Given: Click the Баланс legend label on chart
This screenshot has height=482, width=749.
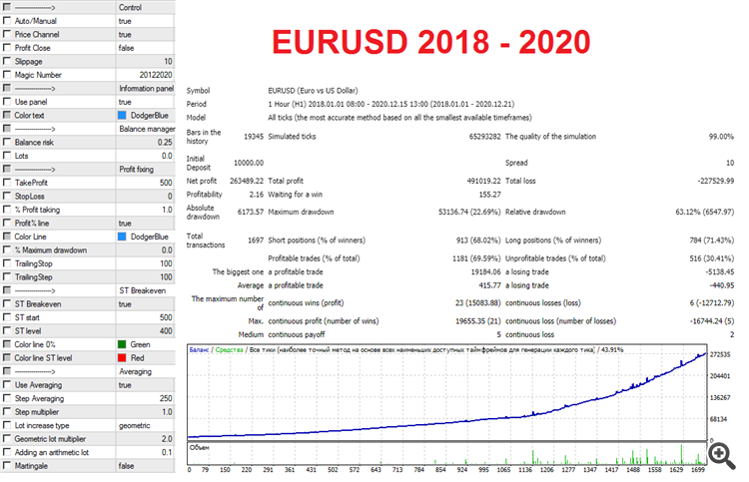Looking at the screenshot, I should tap(199, 350).
